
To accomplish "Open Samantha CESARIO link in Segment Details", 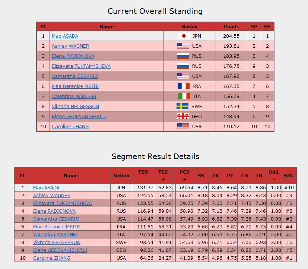I will [x=56, y=219].
